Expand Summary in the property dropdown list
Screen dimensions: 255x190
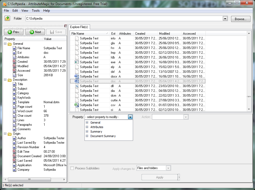pos(87,131)
